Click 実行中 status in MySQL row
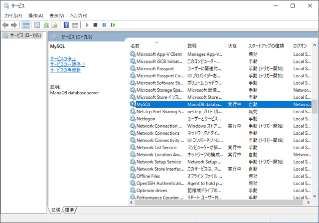The width and height of the screenshot is (319, 223). click(x=234, y=104)
